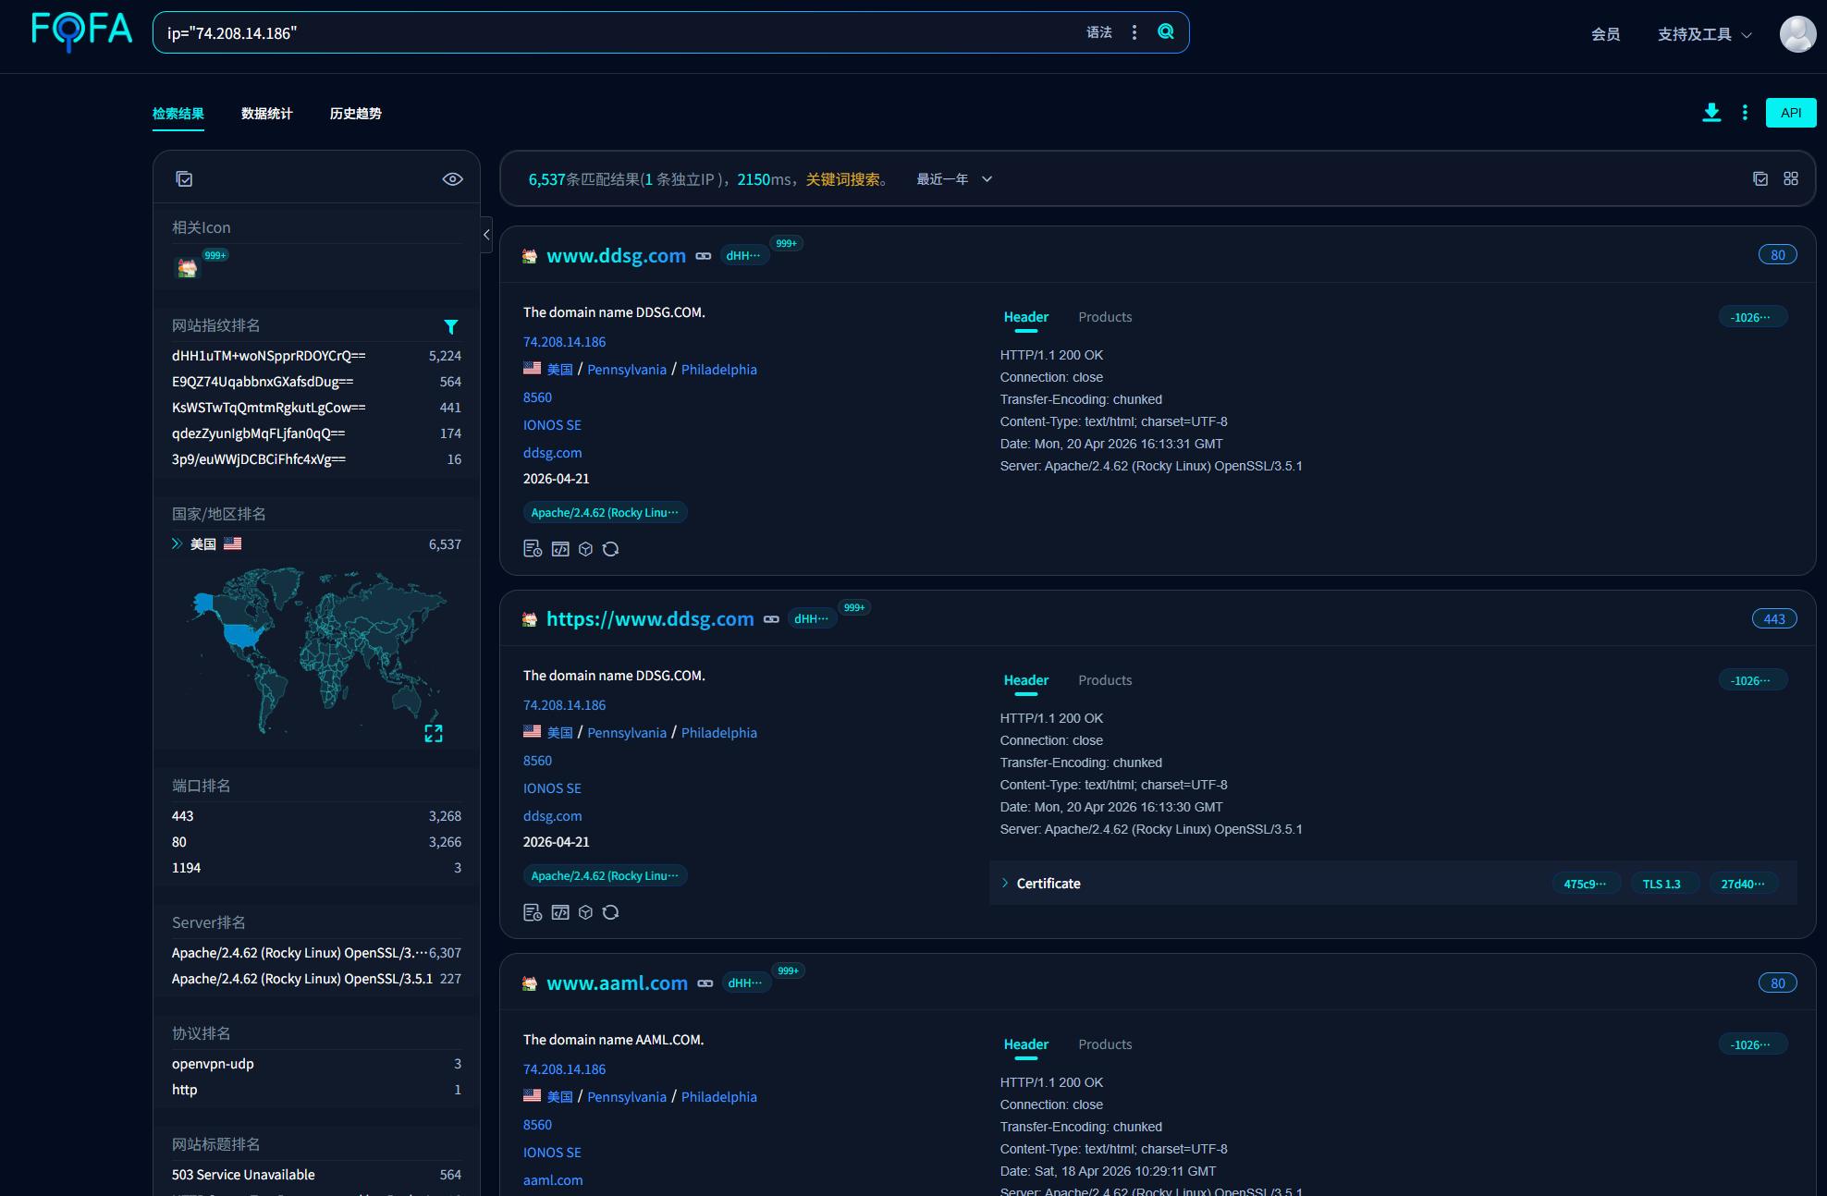Open the history record icon in https://www.ddsg.com card
Image resolution: width=1827 pixels, height=1196 pixels.
point(533,912)
